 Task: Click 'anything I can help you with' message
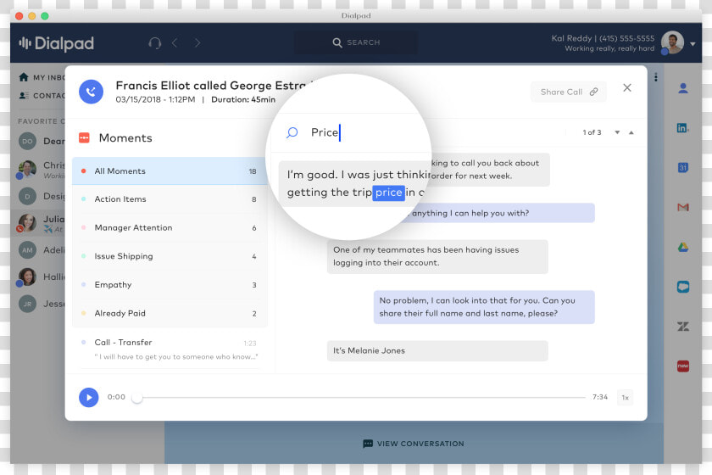click(499, 213)
